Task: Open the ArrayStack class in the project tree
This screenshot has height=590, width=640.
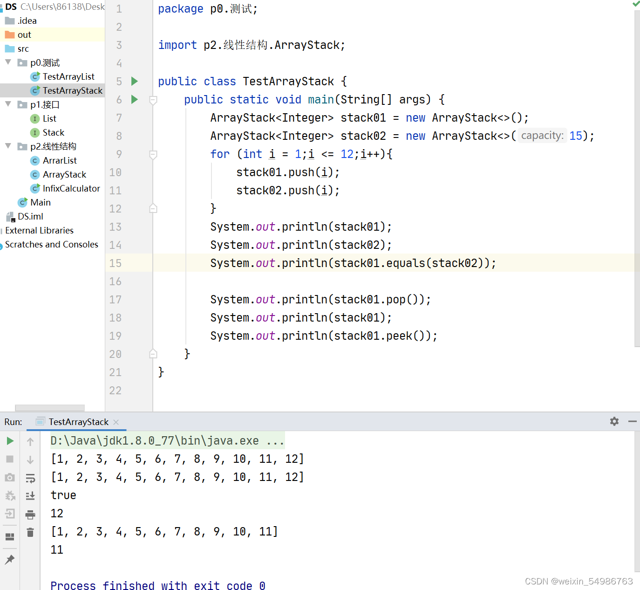Action: click(x=64, y=174)
